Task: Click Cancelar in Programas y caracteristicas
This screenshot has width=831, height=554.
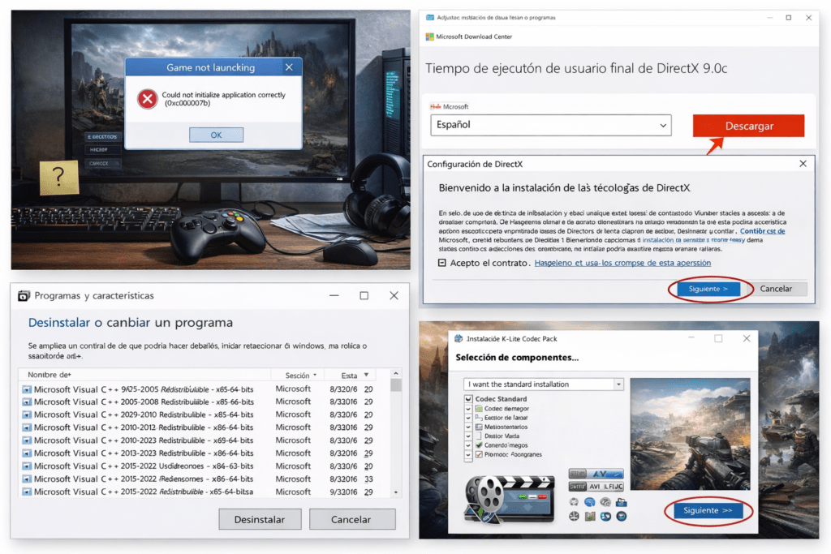Action: tap(351, 520)
